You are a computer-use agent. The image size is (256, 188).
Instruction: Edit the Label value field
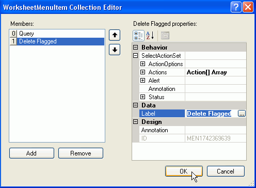[x=212, y=114]
